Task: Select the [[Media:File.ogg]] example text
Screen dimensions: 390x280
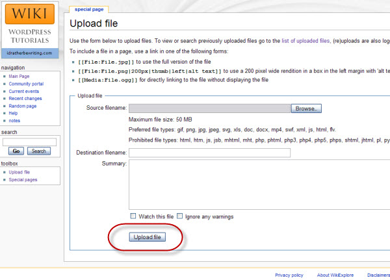Action: pos(108,80)
